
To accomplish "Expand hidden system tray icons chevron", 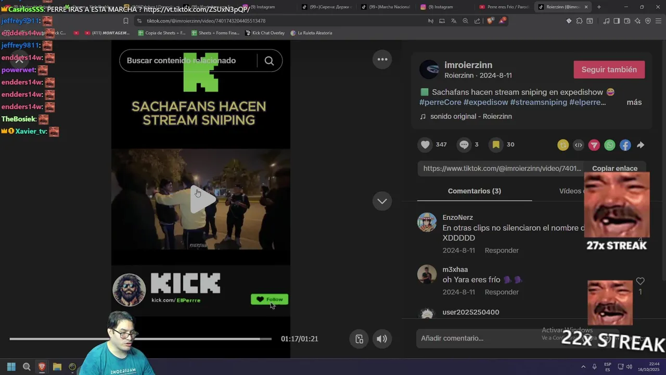I will click(x=583, y=367).
